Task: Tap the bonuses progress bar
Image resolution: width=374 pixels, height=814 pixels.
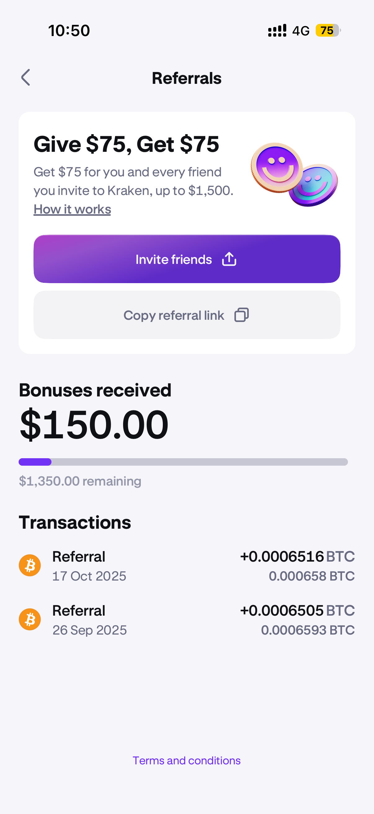Action: point(183,462)
